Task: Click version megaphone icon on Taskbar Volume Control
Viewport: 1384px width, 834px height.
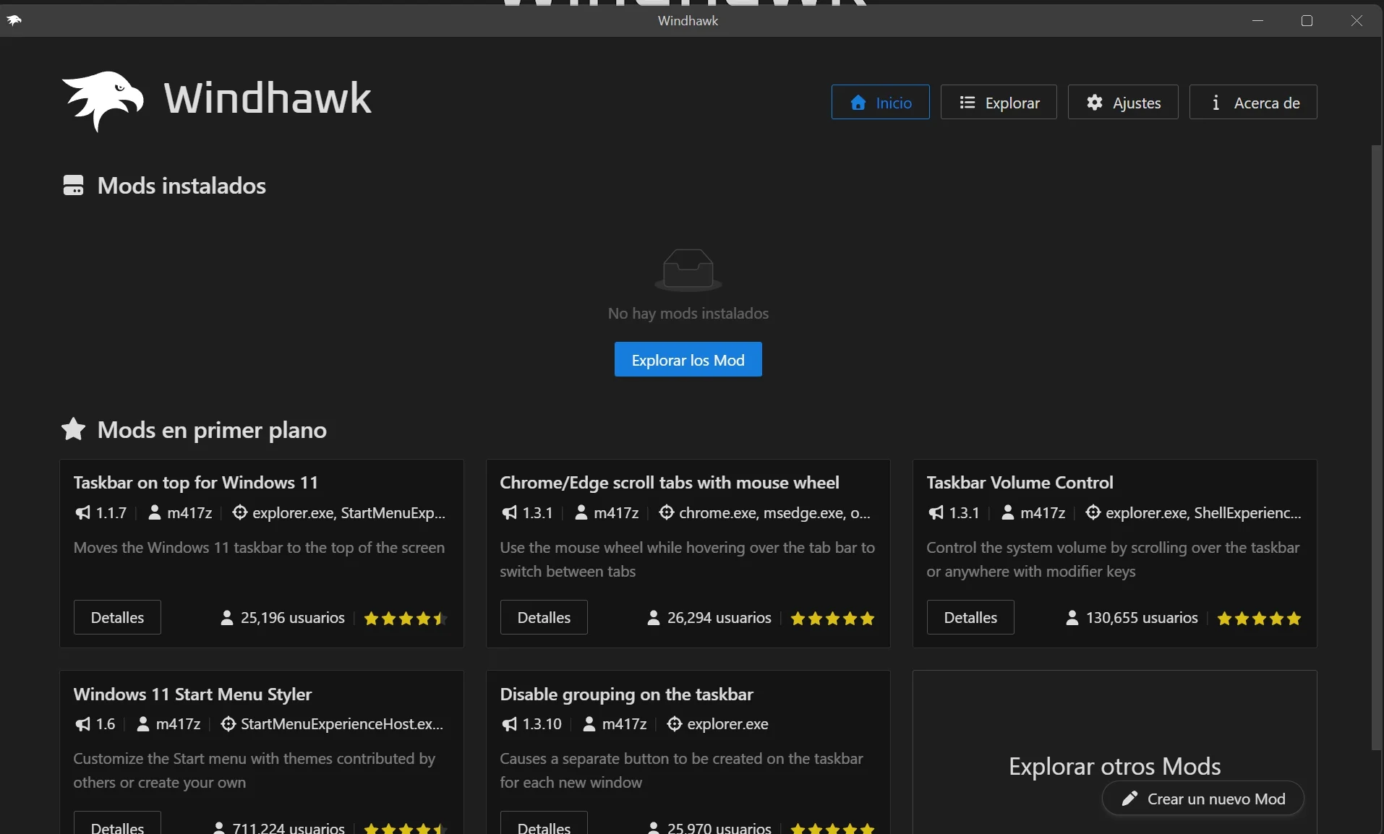Action: [x=936, y=512]
